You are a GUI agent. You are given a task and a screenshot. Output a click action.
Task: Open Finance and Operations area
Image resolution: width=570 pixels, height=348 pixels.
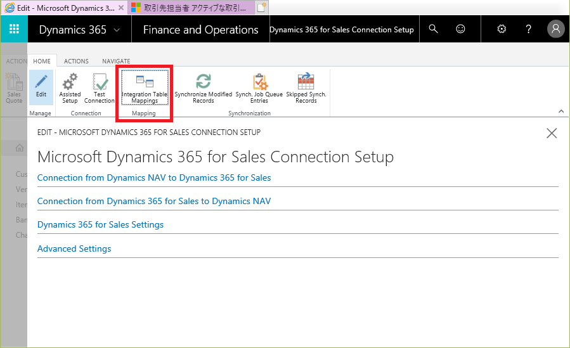click(200, 29)
